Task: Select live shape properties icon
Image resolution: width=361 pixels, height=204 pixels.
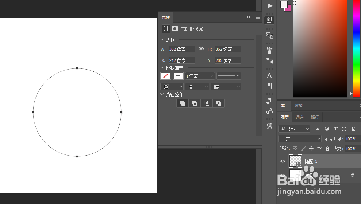Action: point(166,29)
